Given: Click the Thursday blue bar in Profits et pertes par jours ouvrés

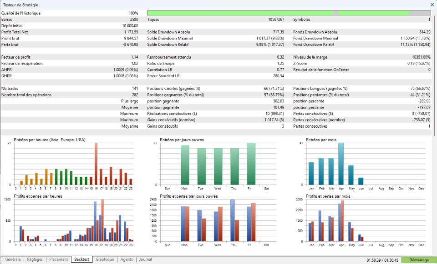Looking at the screenshot, I should click(233, 220).
